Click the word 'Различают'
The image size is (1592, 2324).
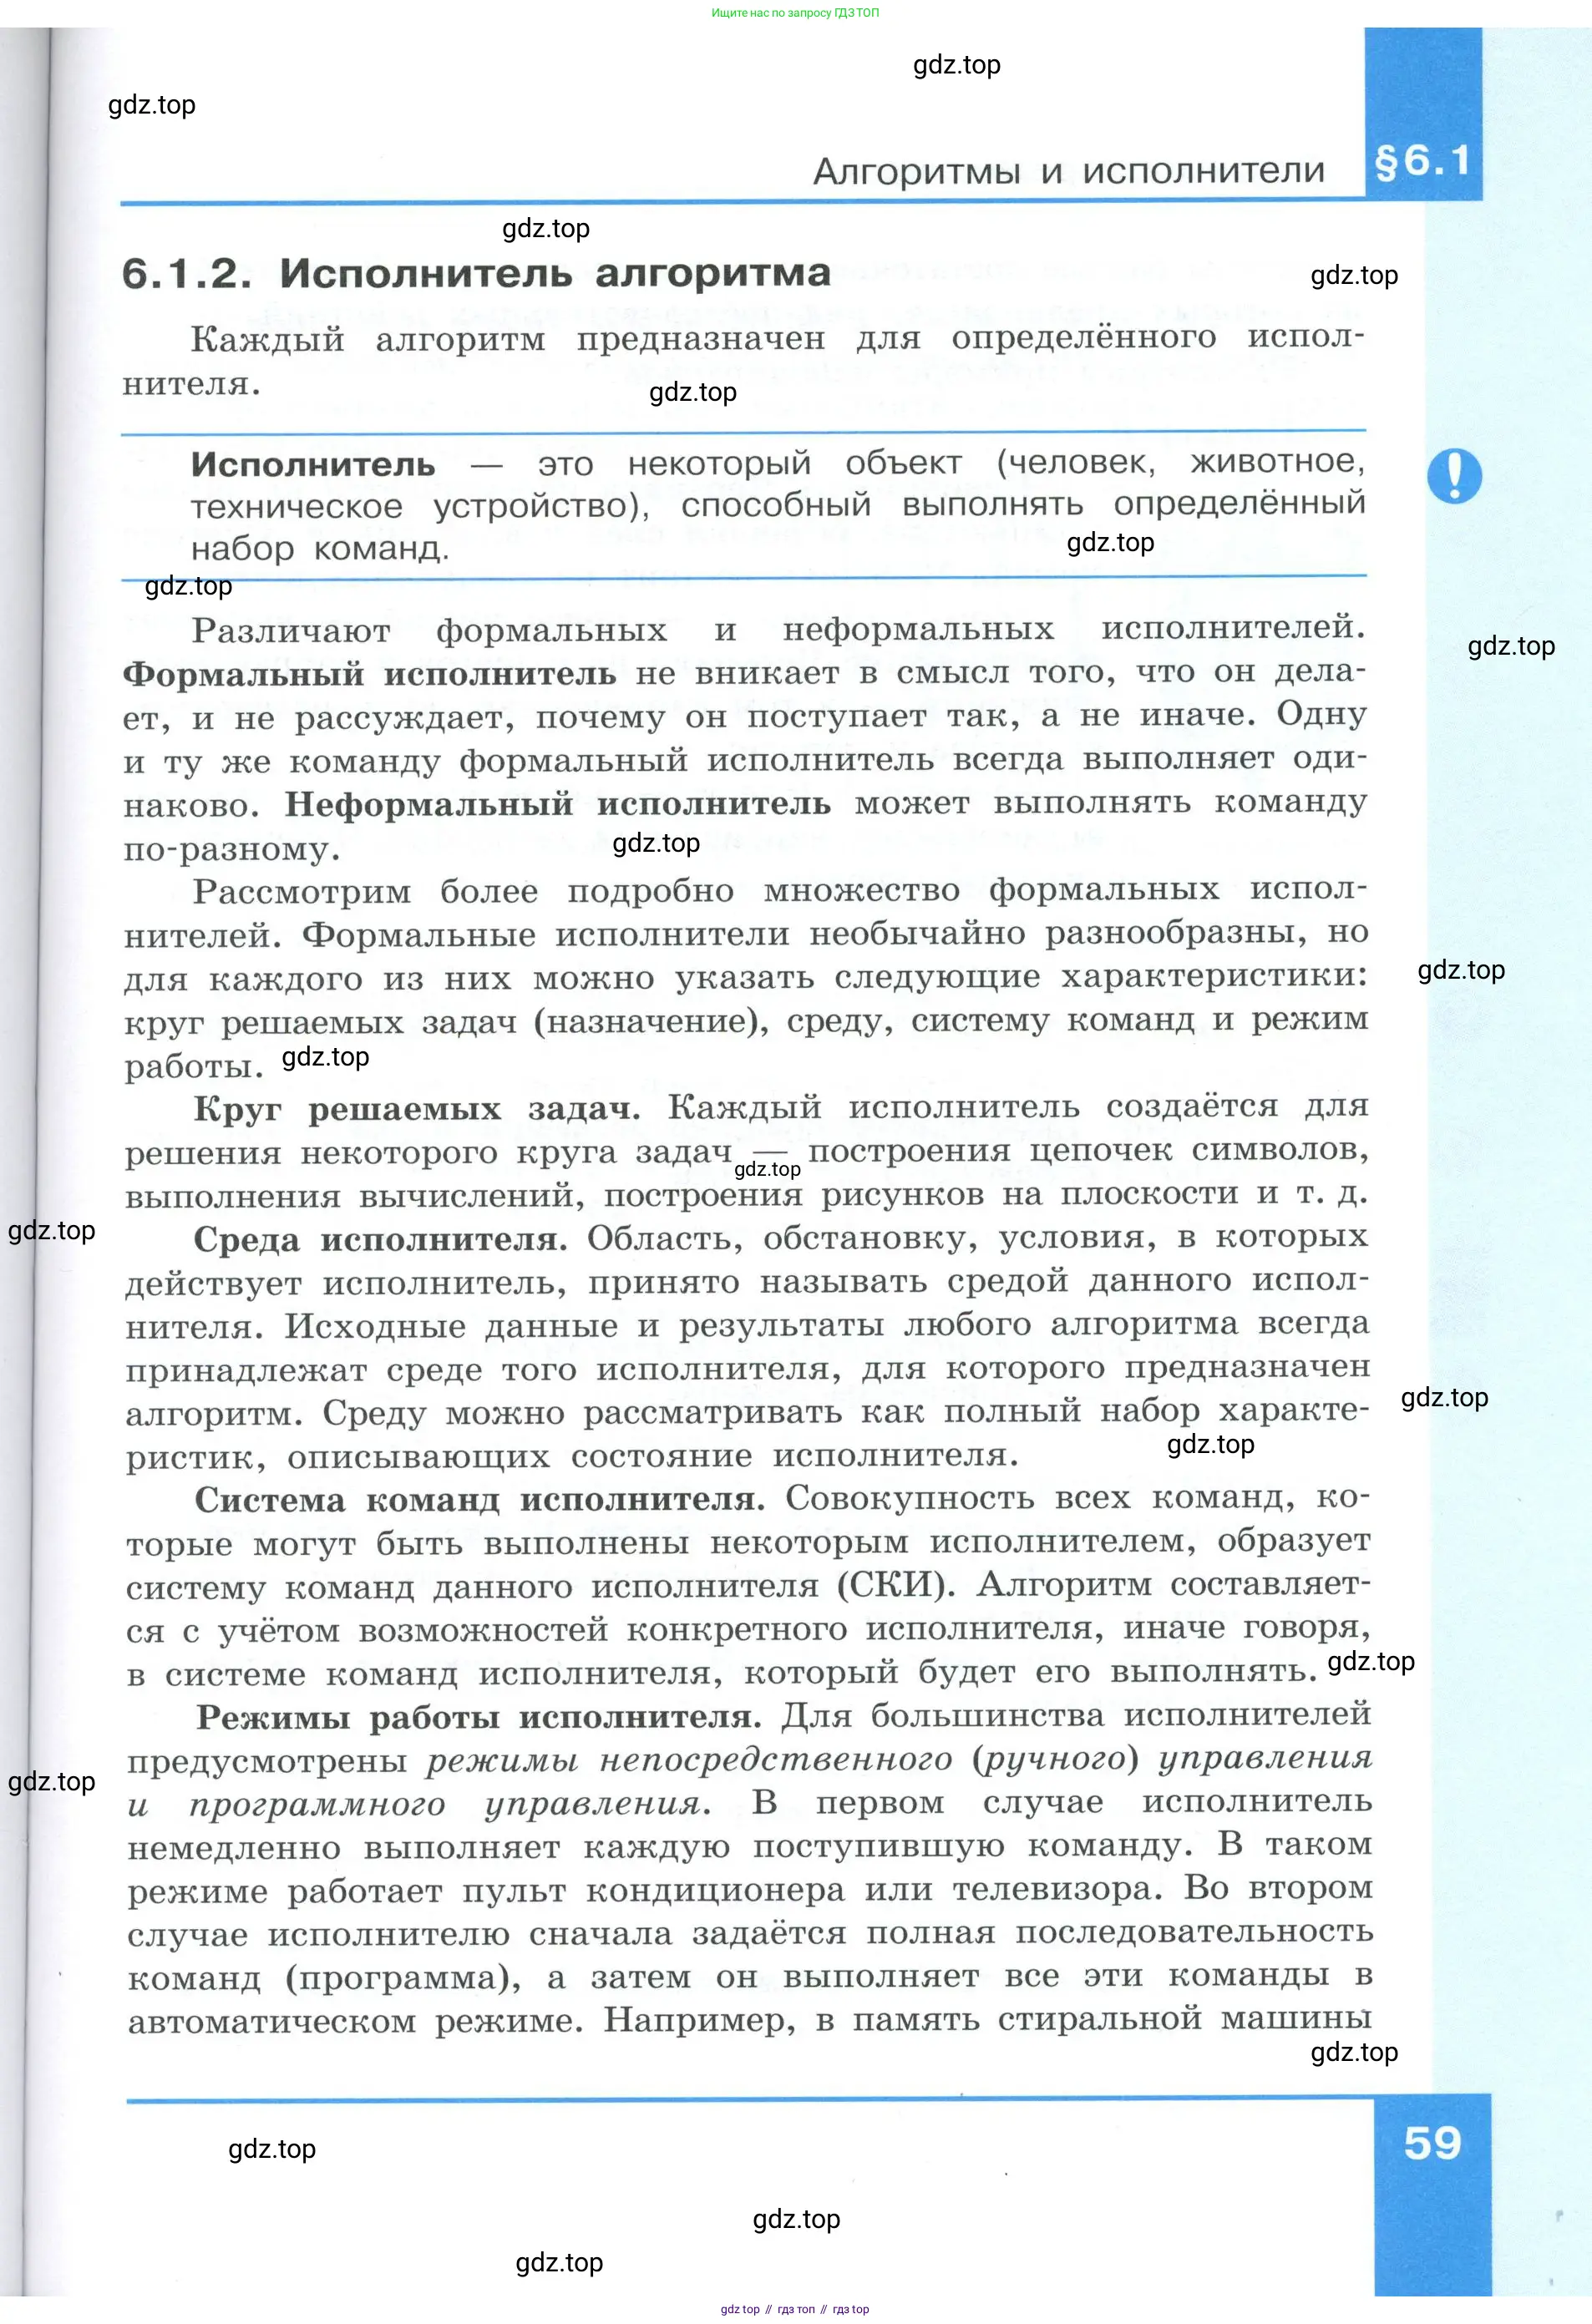(291, 631)
